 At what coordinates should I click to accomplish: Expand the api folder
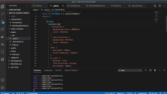(x=18, y=35)
